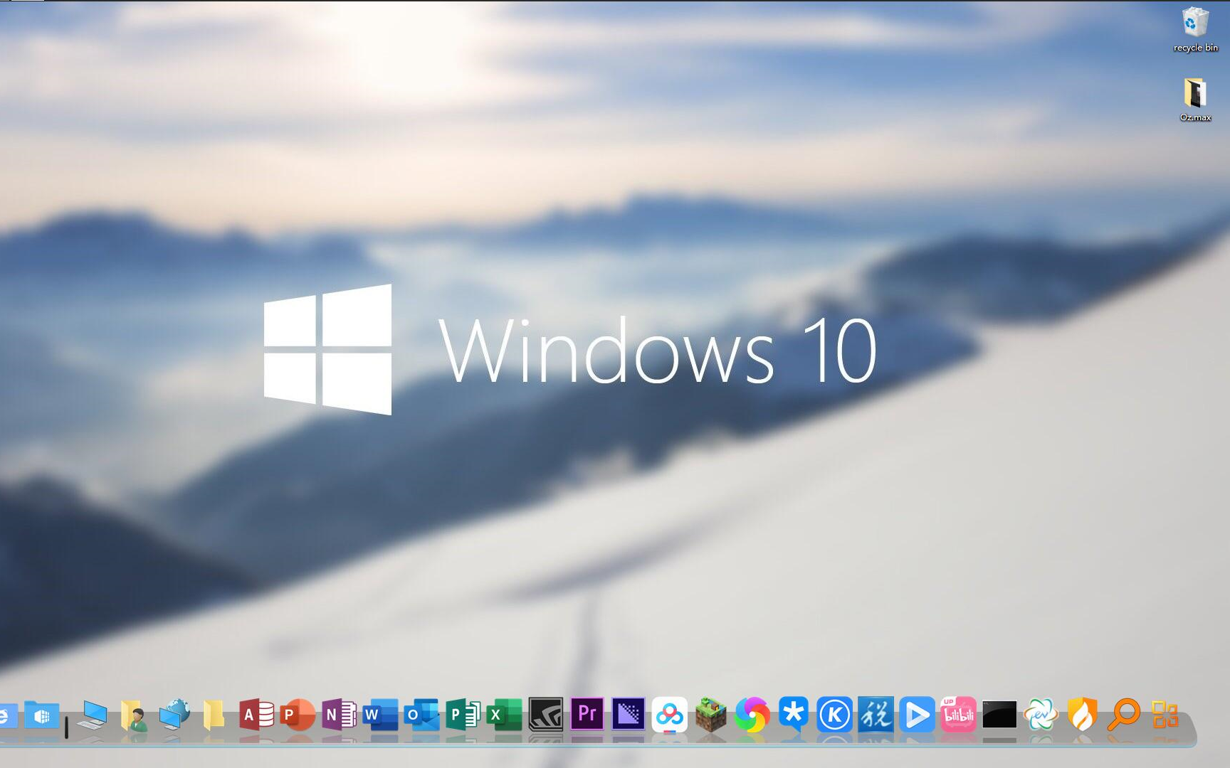Open the user folder with person icon

[133, 715]
